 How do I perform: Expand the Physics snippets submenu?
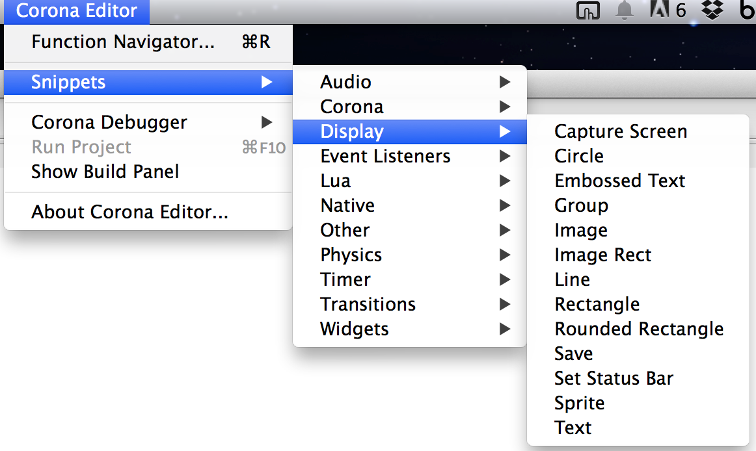[x=410, y=255]
